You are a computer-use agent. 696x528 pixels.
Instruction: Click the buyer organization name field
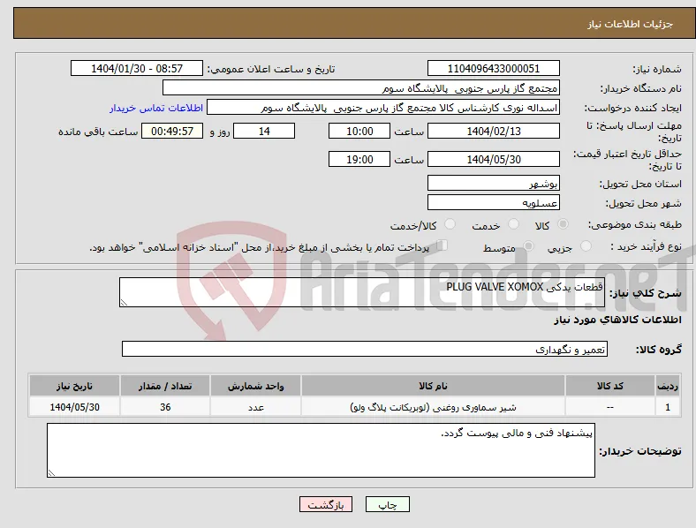(361, 87)
